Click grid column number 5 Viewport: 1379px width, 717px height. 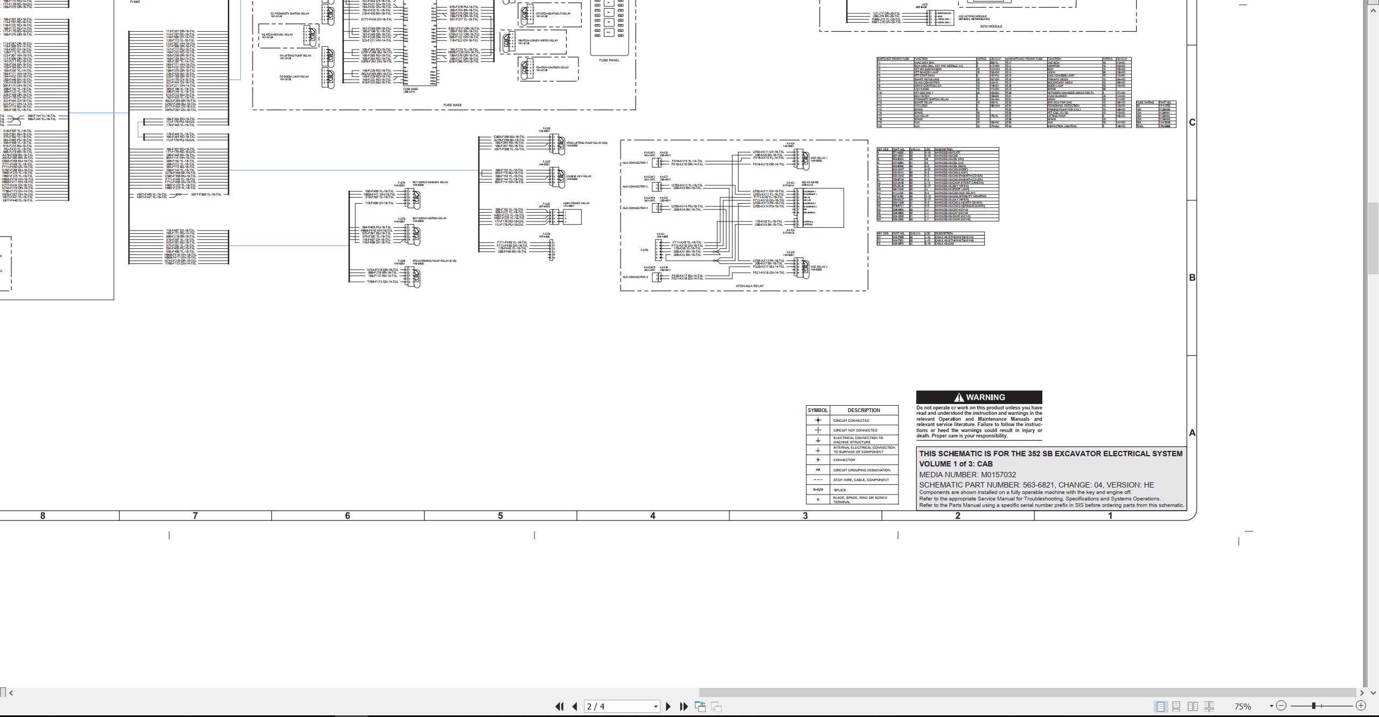(x=500, y=516)
